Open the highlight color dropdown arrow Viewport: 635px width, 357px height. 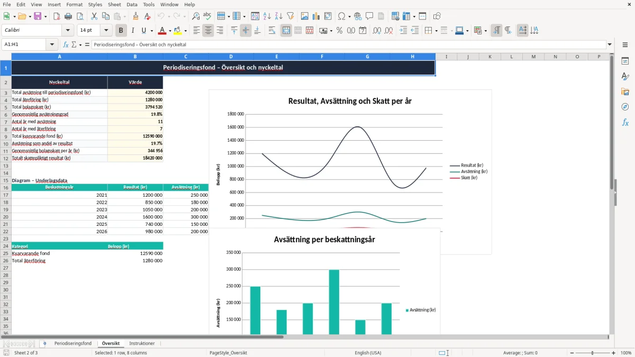185,31
